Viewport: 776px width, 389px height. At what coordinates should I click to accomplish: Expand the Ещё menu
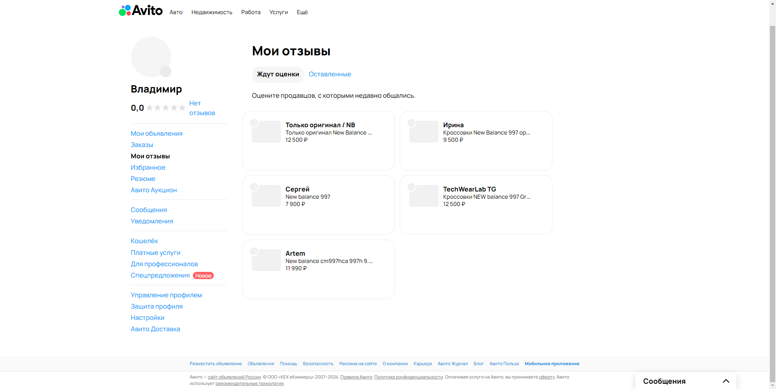coord(302,12)
